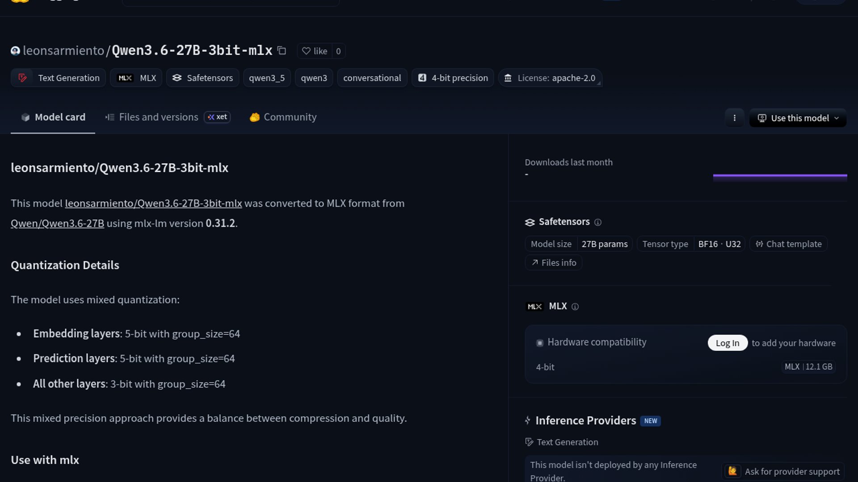Expand the License apache-2.0 tag

[x=550, y=78]
